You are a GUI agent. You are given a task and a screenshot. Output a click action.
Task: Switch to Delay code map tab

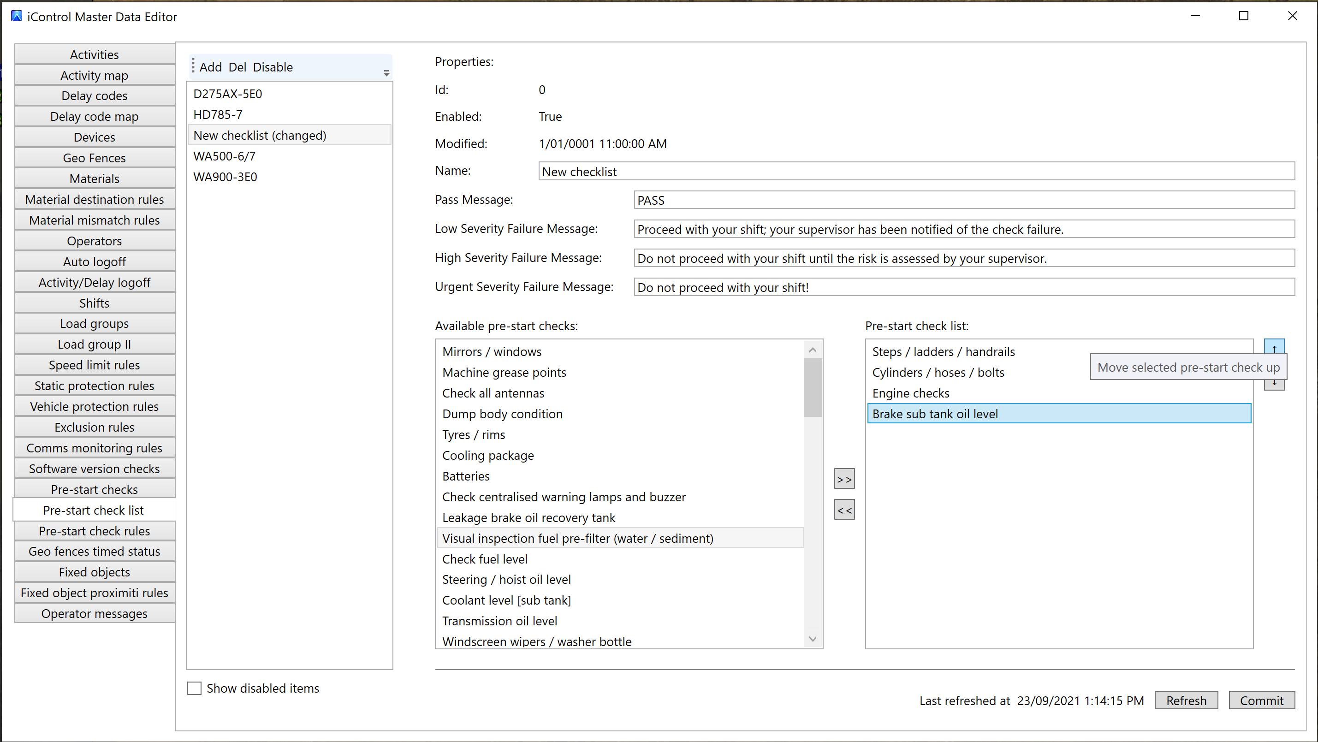coord(95,117)
